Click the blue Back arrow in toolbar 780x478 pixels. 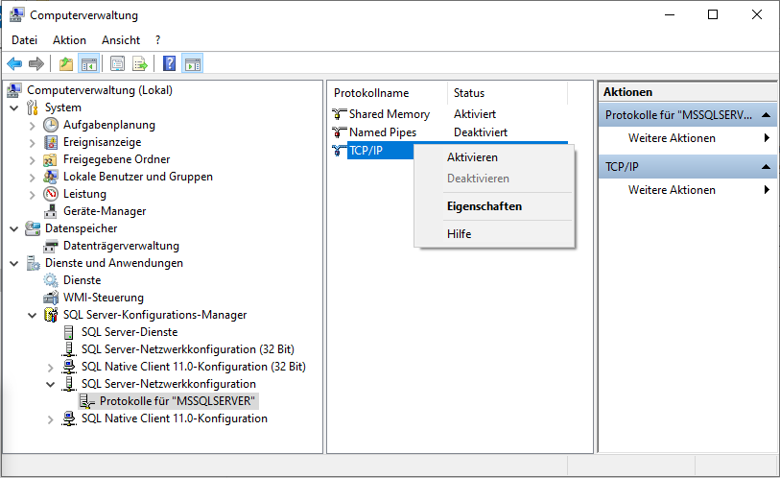[x=14, y=64]
